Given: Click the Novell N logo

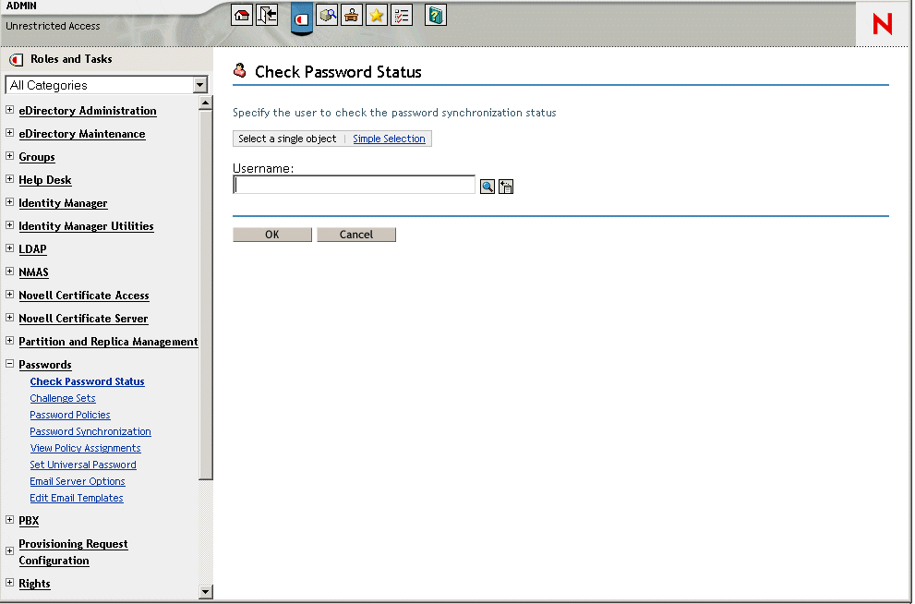Looking at the screenshot, I should coord(883,24).
